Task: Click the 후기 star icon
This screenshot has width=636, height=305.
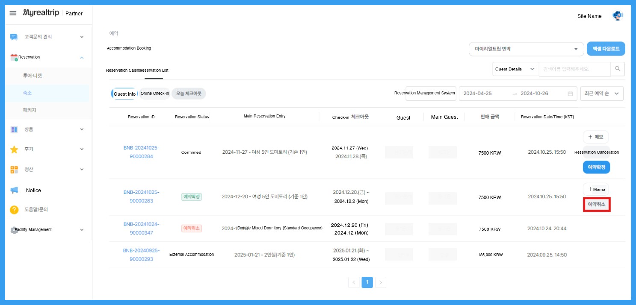Action: click(14, 150)
